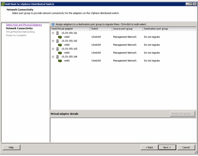The height and width of the screenshot is (156, 198).
Task: Sort by Host/Virtual adapter column header
Action: pos(70,29)
